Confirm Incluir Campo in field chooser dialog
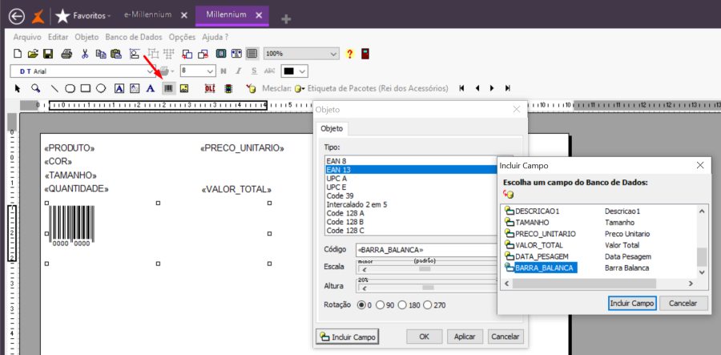The height and width of the screenshot is (355, 721). (632, 304)
